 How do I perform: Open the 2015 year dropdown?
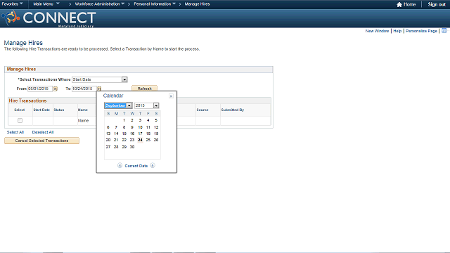pyautogui.click(x=156, y=105)
